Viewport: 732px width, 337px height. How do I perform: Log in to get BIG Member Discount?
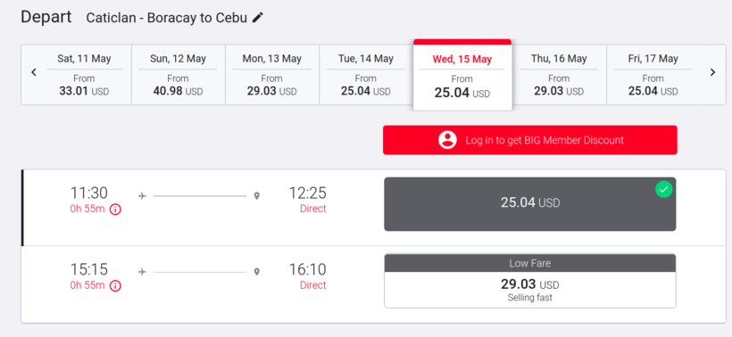[x=530, y=140]
